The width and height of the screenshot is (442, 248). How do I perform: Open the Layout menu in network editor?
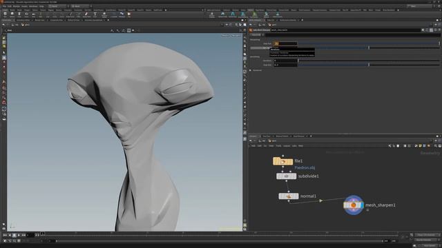click(287, 146)
